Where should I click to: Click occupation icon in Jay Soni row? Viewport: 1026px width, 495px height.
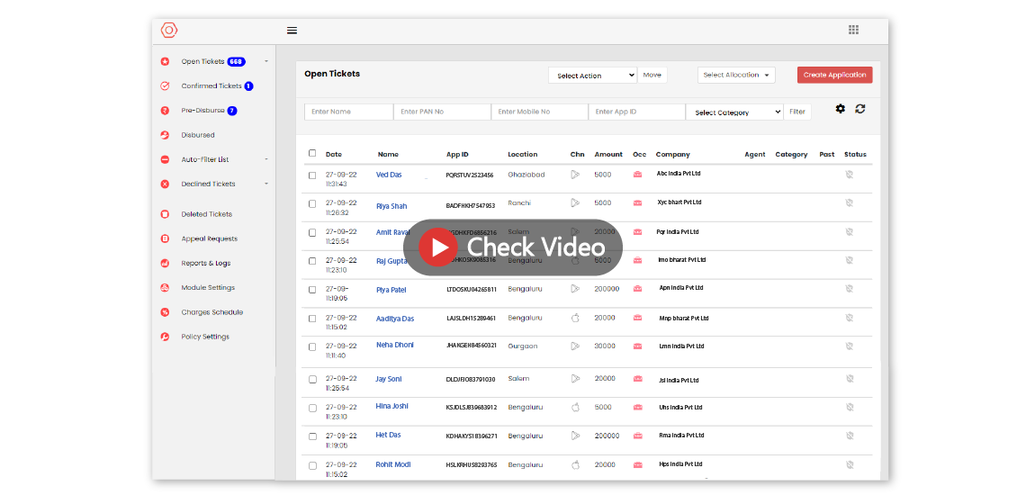[x=637, y=379]
